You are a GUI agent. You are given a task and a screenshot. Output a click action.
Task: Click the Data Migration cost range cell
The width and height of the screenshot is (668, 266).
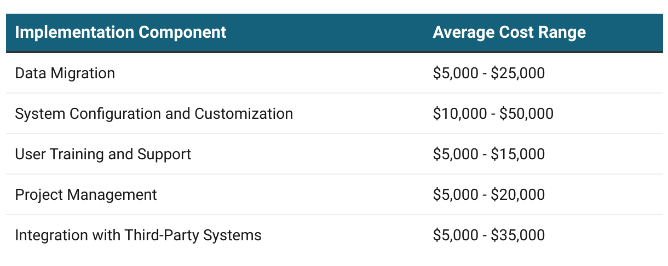tap(488, 73)
